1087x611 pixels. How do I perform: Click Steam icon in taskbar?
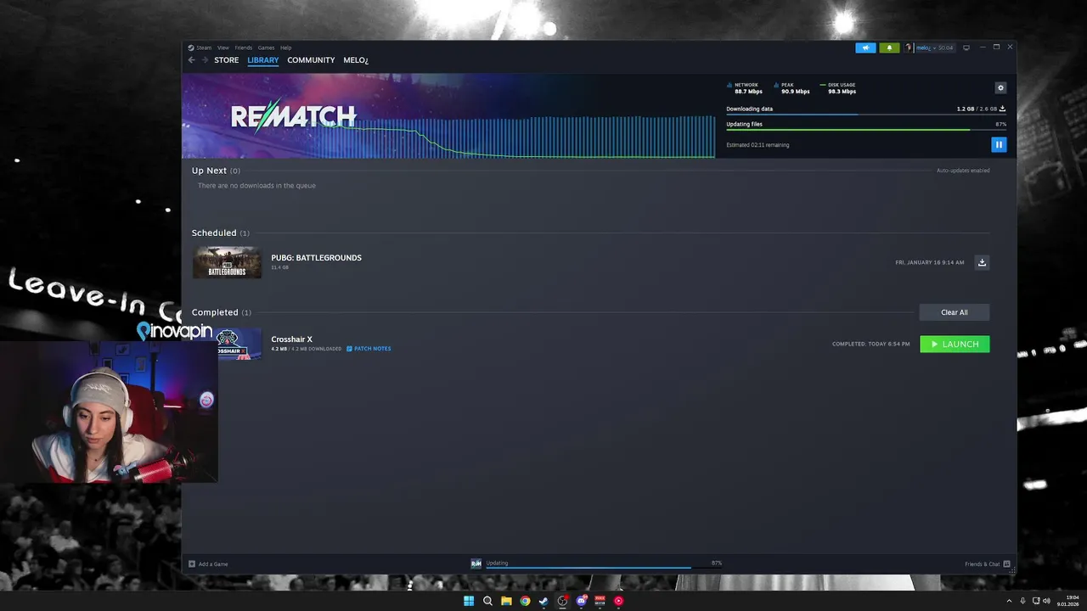point(543,601)
